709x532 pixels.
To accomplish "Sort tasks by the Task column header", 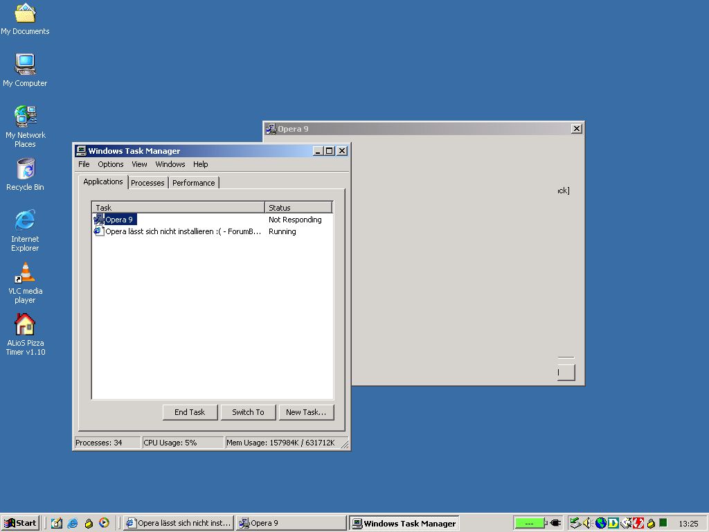I will (x=178, y=207).
